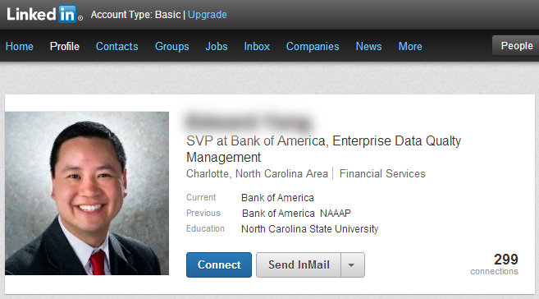Click the blue Connect button

click(219, 265)
